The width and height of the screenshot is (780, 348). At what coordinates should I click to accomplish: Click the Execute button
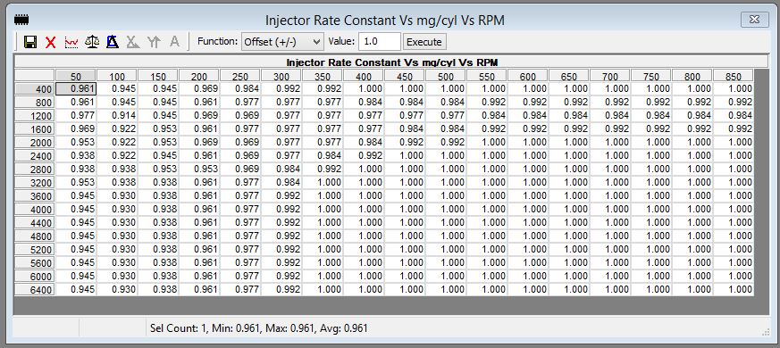424,42
